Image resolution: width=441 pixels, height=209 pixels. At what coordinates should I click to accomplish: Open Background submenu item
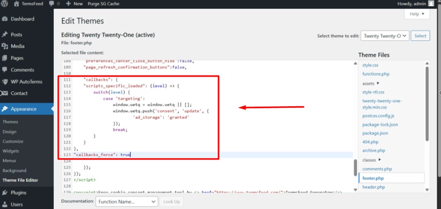15,171
